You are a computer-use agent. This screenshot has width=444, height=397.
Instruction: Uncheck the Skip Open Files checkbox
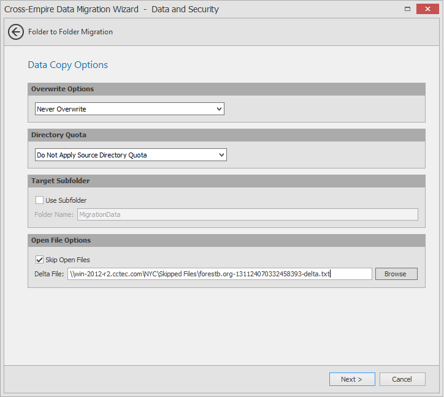click(x=40, y=260)
